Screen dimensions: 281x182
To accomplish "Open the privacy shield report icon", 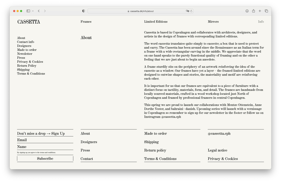I will pyautogui.click(x=84, y=11).
